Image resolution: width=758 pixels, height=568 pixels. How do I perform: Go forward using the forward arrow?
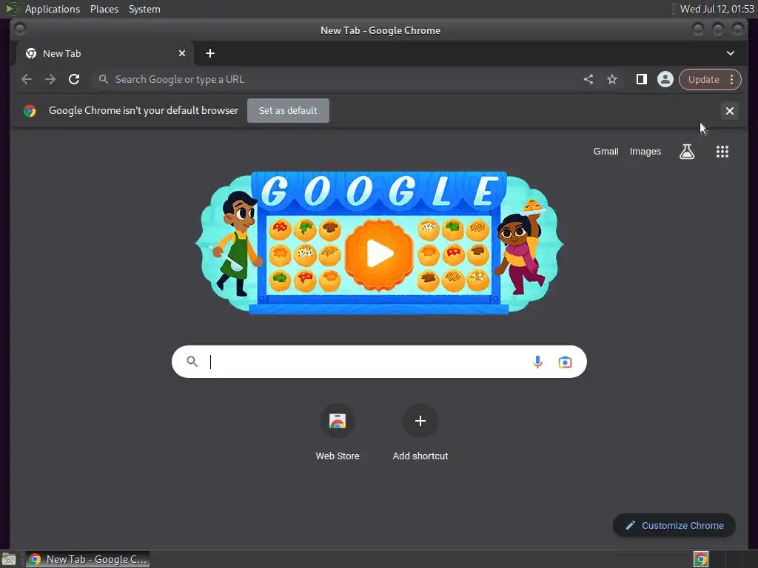tap(50, 79)
